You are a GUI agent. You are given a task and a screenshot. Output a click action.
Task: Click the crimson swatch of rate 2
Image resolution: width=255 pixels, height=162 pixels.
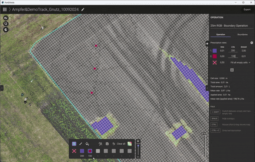(215, 56)
